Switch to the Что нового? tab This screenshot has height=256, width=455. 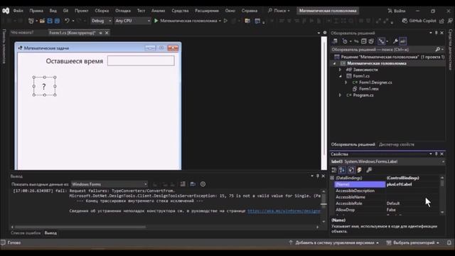[22, 33]
